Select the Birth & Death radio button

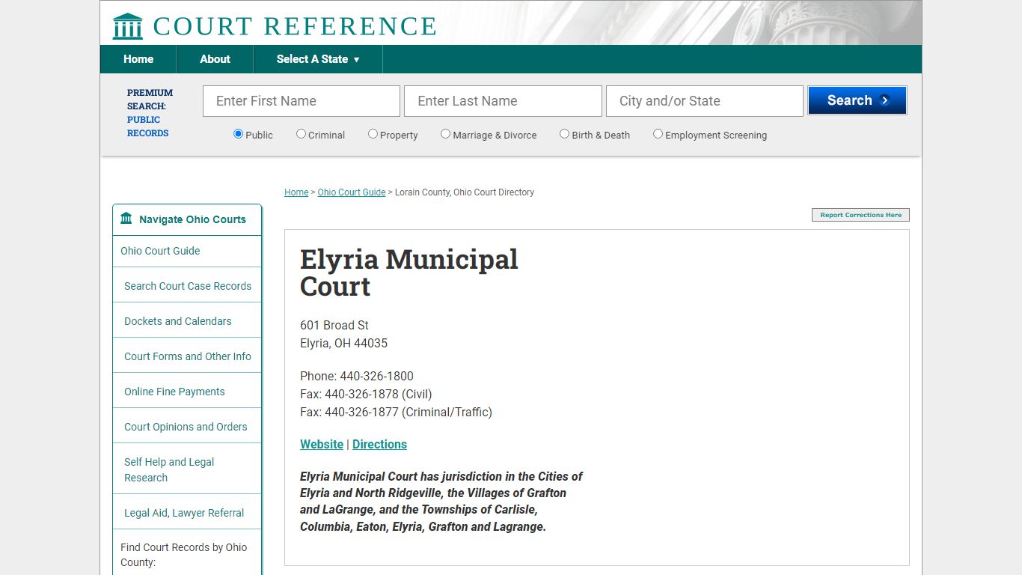point(564,134)
